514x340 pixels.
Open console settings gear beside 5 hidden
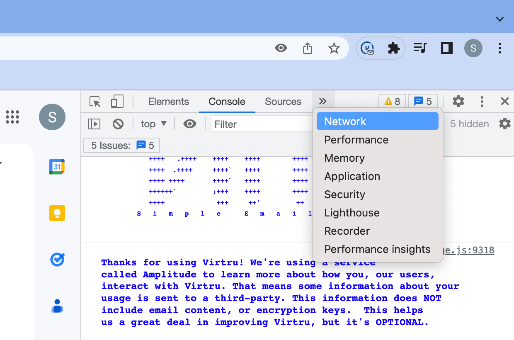504,124
